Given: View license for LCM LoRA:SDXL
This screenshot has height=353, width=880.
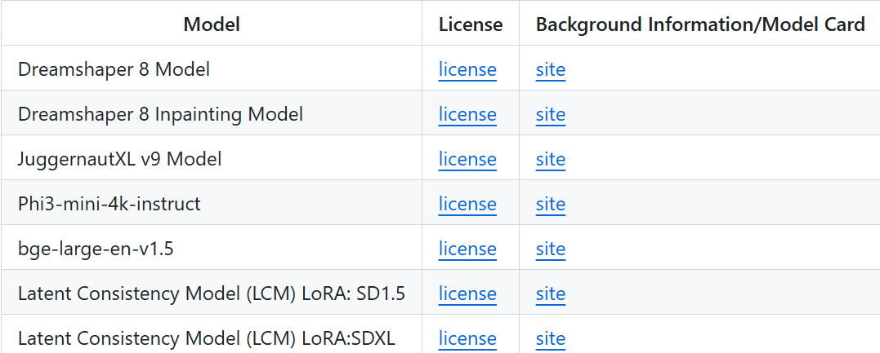Looking at the screenshot, I should pyautogui.click(x=467, y=338).
